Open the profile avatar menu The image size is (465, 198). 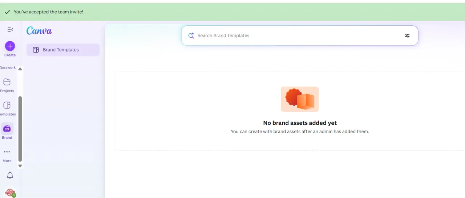coord(10,193)
